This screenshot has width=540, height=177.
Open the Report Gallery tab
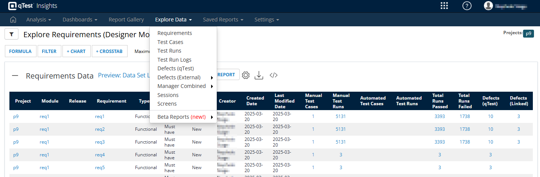click(x=126, y=20)
